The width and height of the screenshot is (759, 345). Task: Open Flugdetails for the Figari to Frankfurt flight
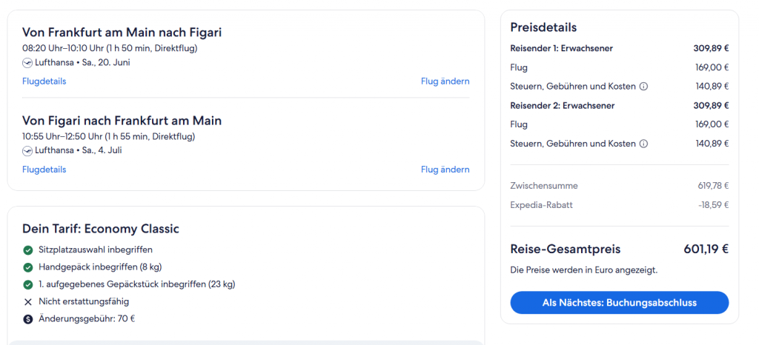point(44,170)
